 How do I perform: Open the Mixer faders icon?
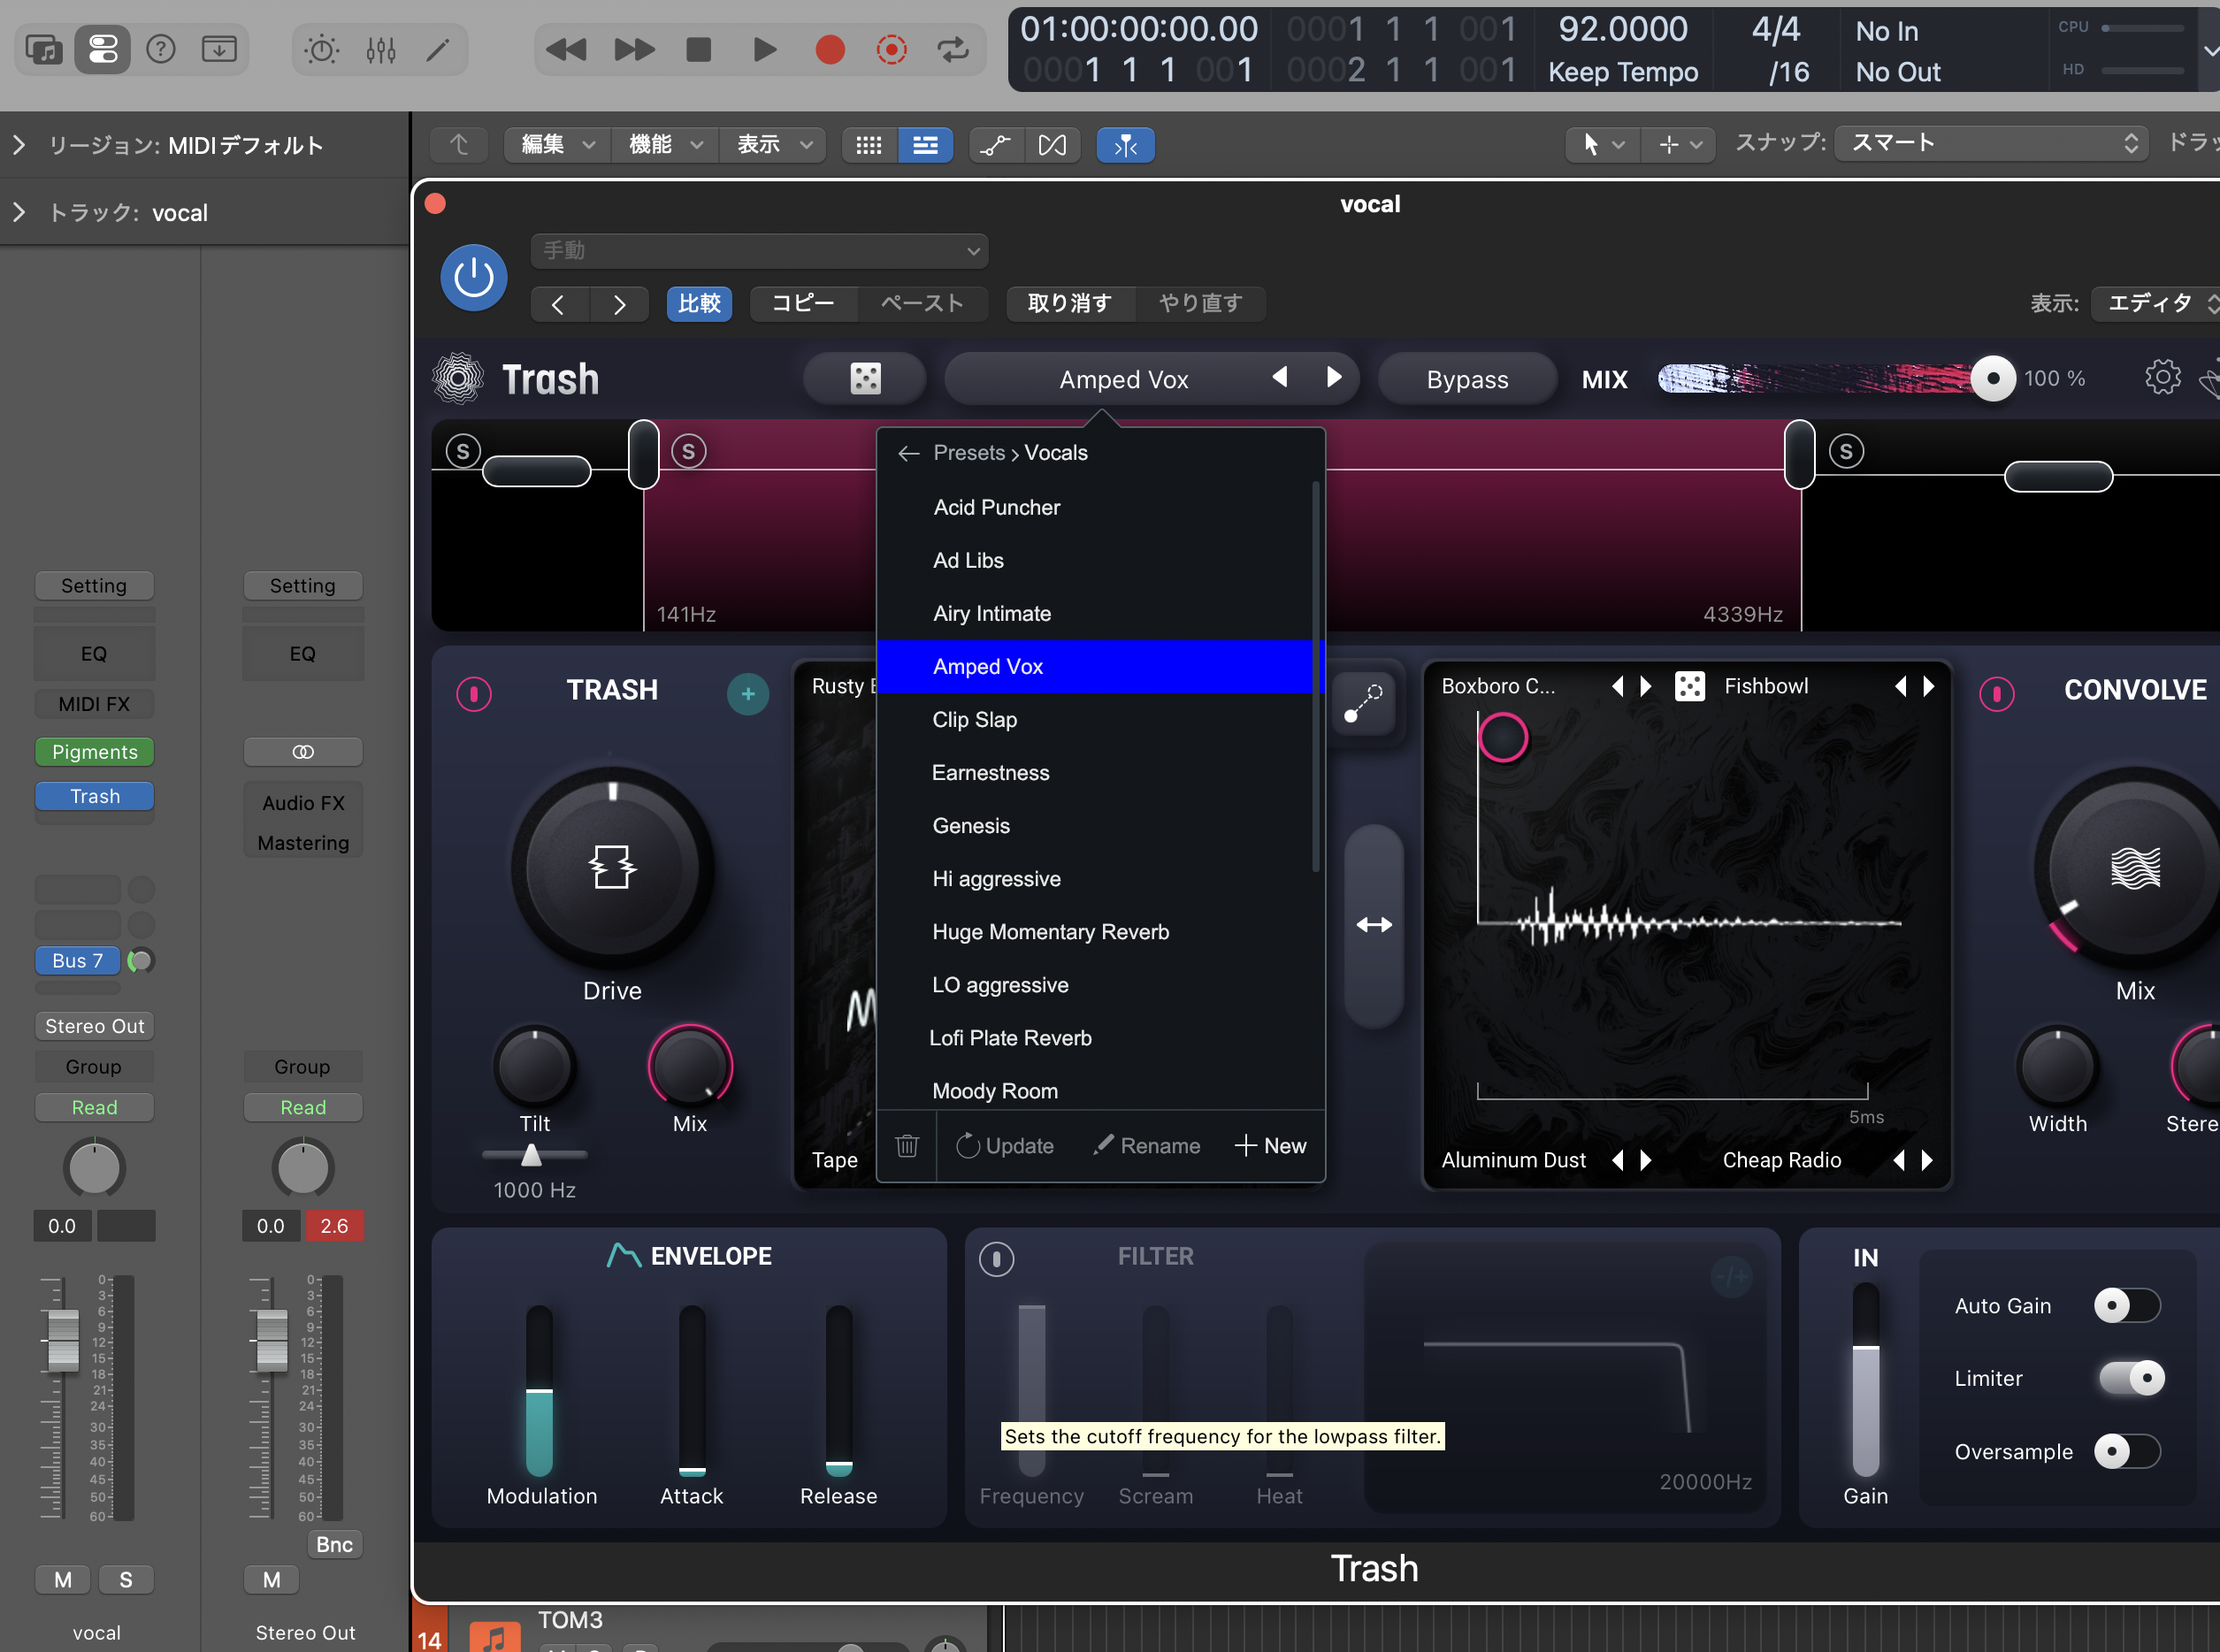[381, 49]
